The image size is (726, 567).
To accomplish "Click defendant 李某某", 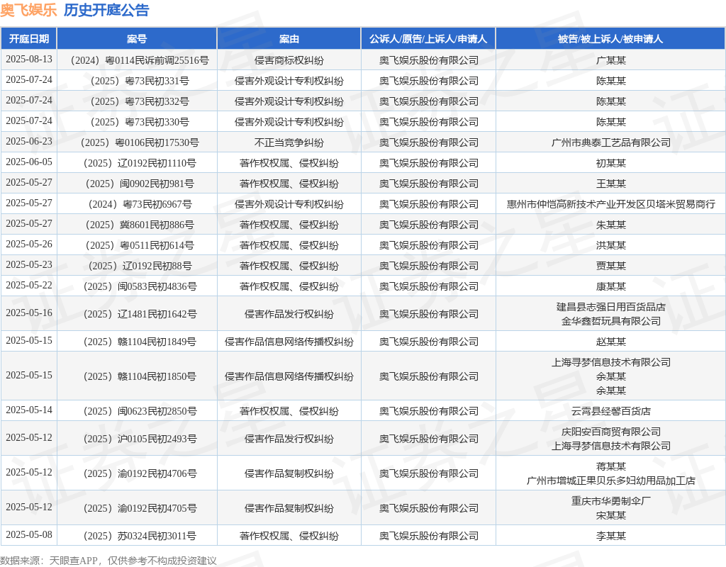I will [610, 536].
